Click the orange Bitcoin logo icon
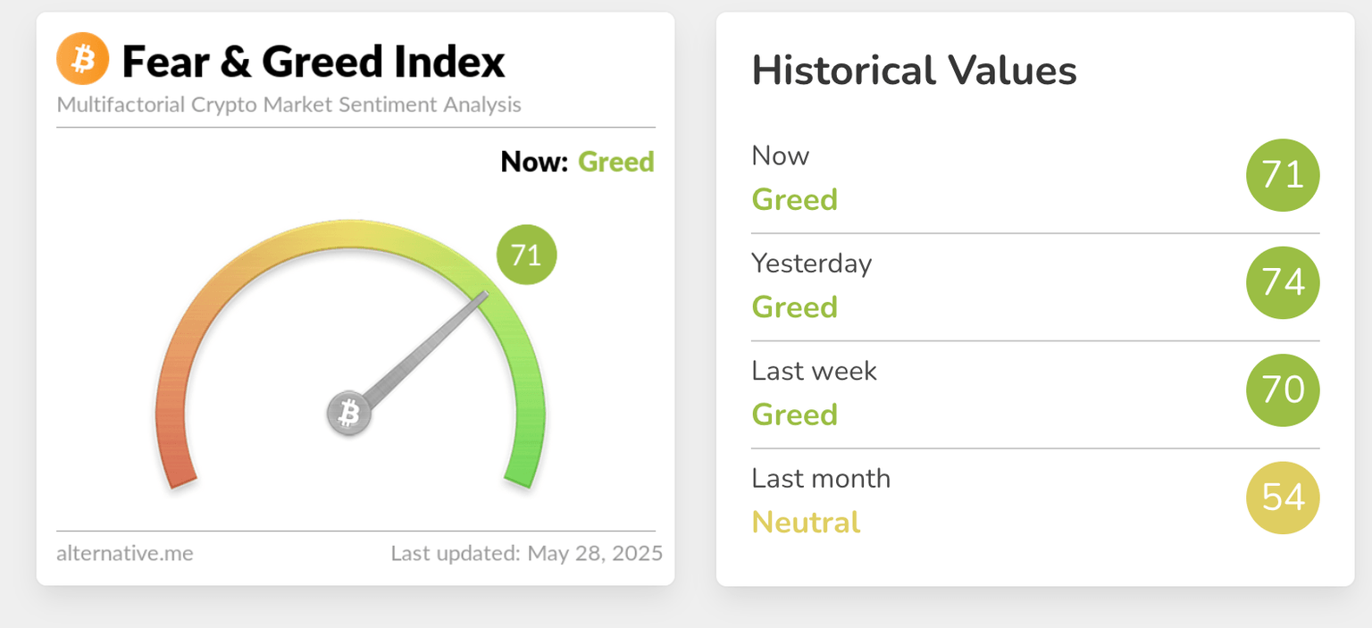 (82, 59)
